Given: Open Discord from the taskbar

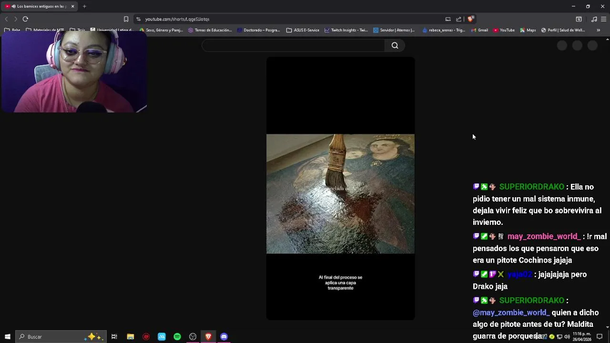Looking at the screenshot, I should point(224,336).
